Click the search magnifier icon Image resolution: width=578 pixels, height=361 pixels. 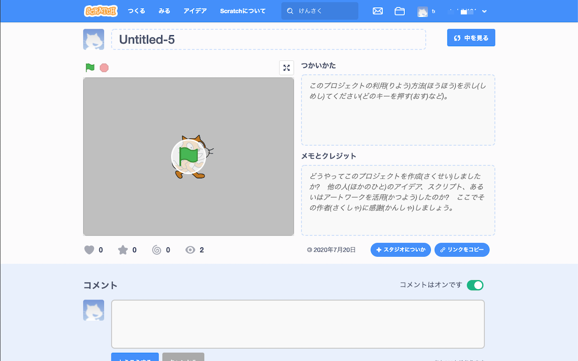point(290,11)
